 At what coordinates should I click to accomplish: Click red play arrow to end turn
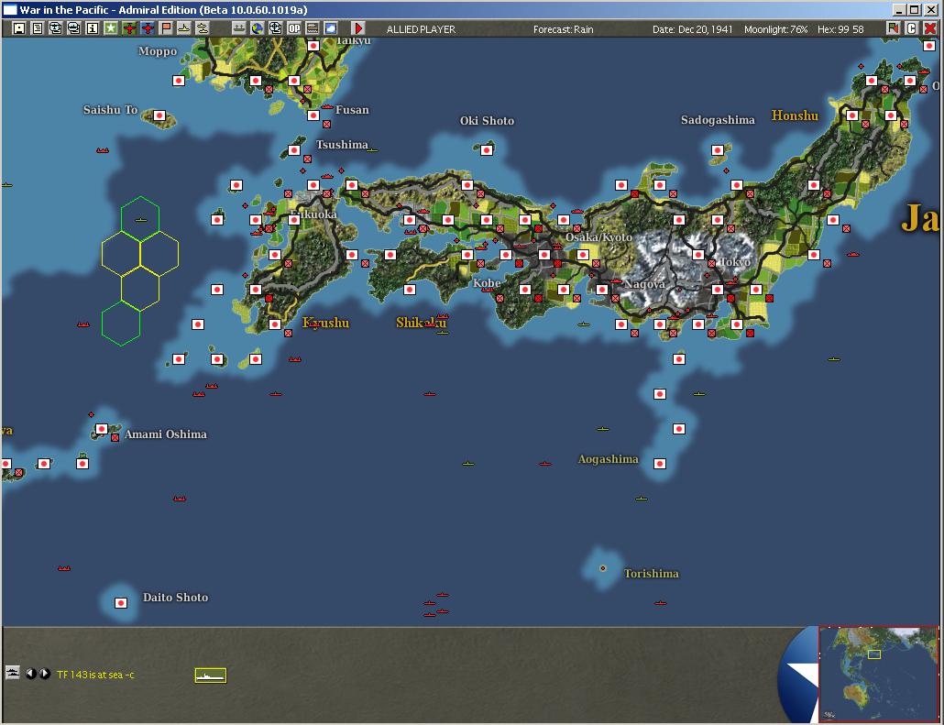(358, 28)
